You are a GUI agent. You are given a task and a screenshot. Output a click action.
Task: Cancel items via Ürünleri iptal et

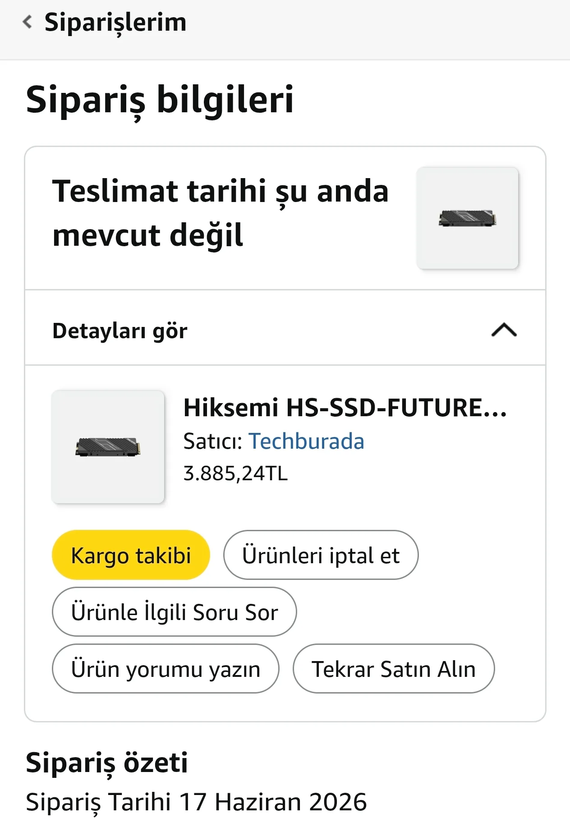click(x=321, y=555)
